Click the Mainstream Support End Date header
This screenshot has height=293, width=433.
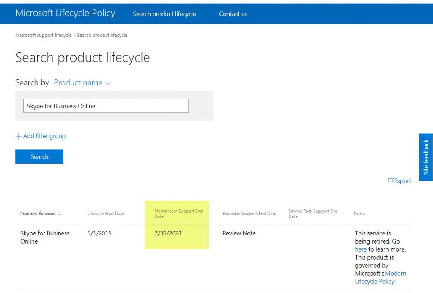[178, 214]
